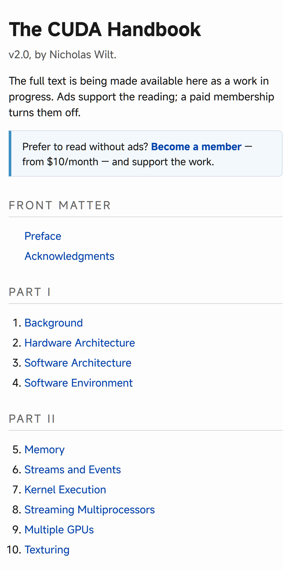Open the Preface page

tap(43, 236)
